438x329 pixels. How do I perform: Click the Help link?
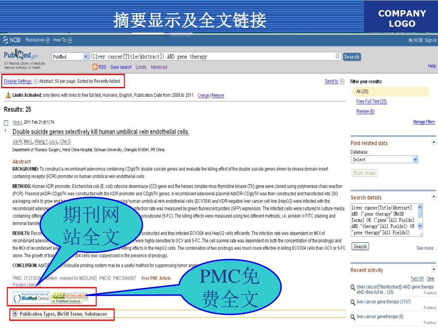tap(432, 66)
